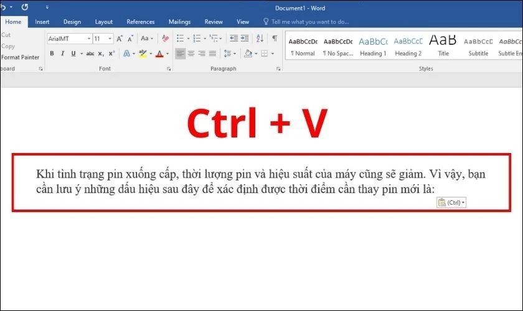
Task: Select Justify alignment button
Action: 212,53
